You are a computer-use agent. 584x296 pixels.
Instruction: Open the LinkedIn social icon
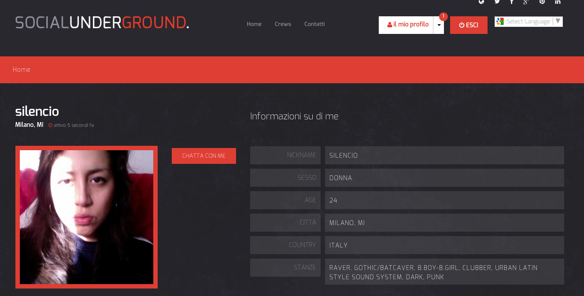pos(558,2)
